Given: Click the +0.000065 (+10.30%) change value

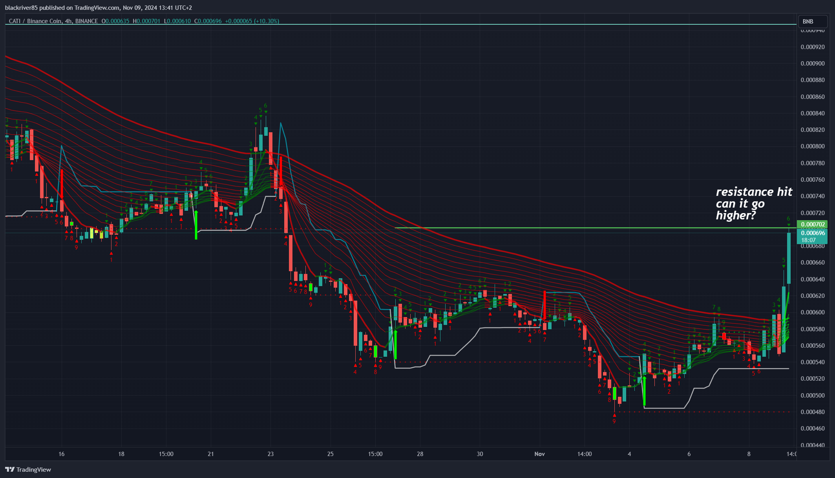Looking at the screenshot, I should click(252, 21).
